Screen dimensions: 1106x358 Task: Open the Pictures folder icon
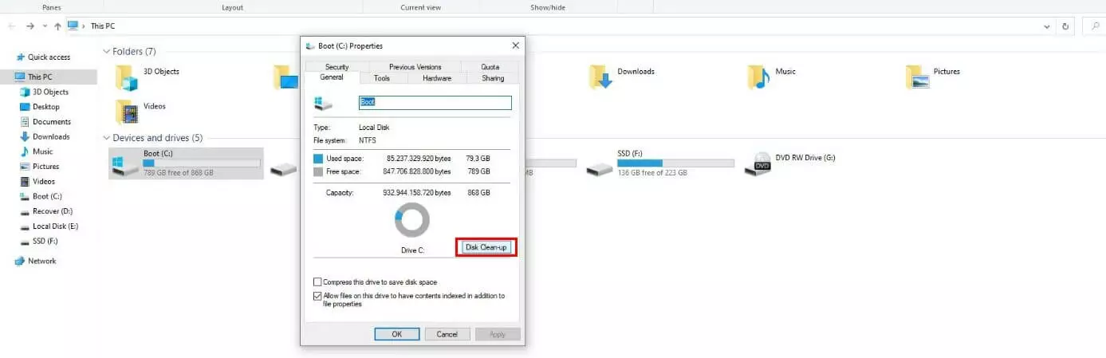[919, 77]
